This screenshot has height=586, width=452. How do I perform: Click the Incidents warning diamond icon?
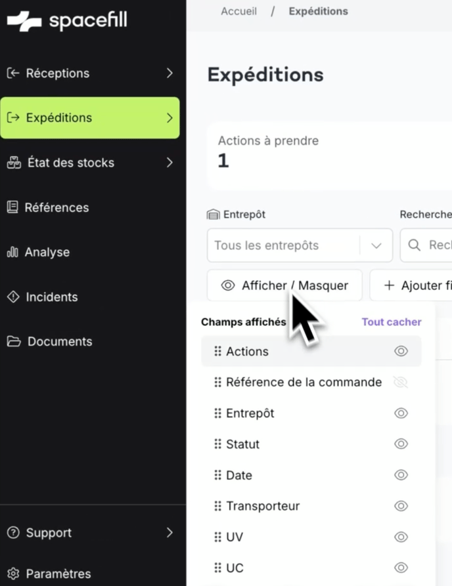click(12, 297)
